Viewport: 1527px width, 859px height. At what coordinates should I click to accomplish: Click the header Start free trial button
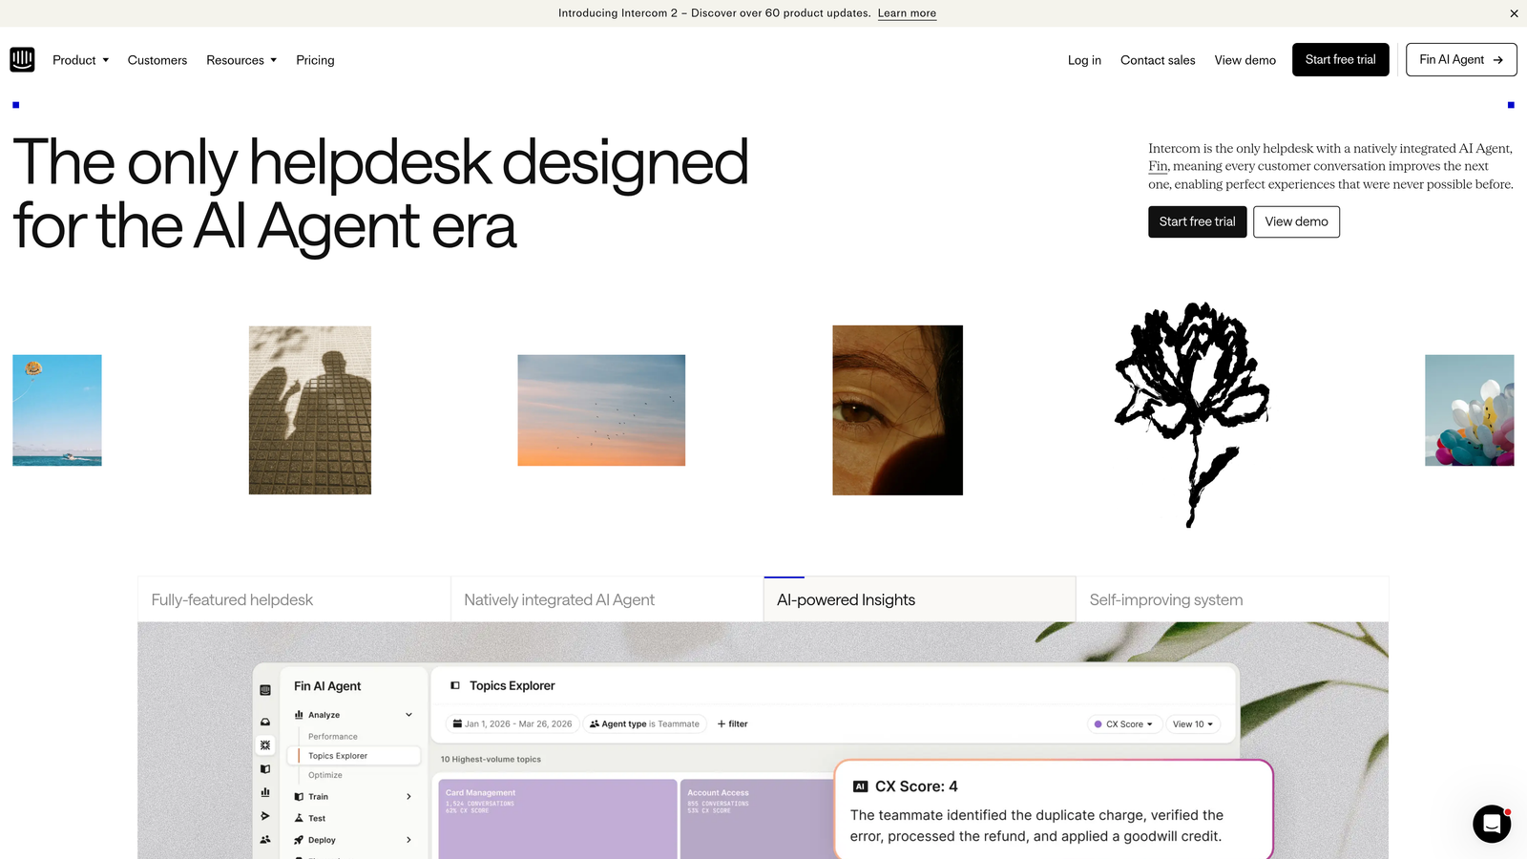click(x=1340, y=59)
